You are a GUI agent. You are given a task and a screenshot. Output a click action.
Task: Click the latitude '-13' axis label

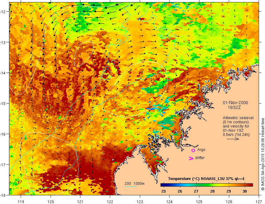point(3,42)
